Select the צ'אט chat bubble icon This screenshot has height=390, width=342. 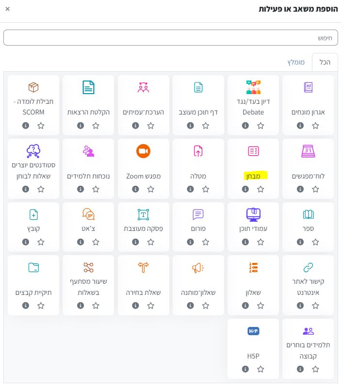(x=88, y=214)
